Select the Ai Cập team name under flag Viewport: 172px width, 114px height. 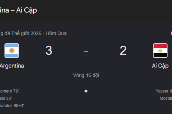pyautogui.click(x=160, y=66)
